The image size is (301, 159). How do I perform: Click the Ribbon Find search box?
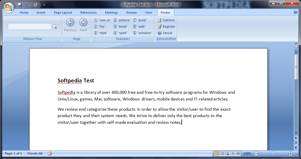coord(30,27)
